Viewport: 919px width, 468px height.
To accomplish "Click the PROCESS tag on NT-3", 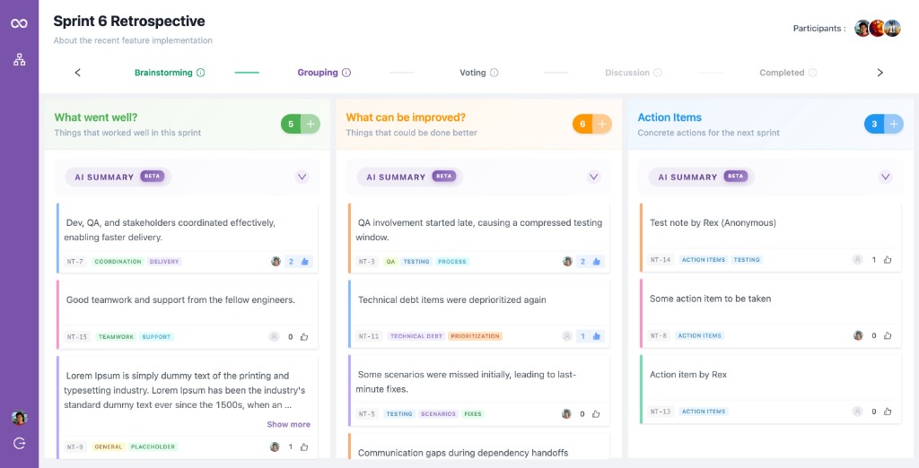I will (x=452, y=262).
